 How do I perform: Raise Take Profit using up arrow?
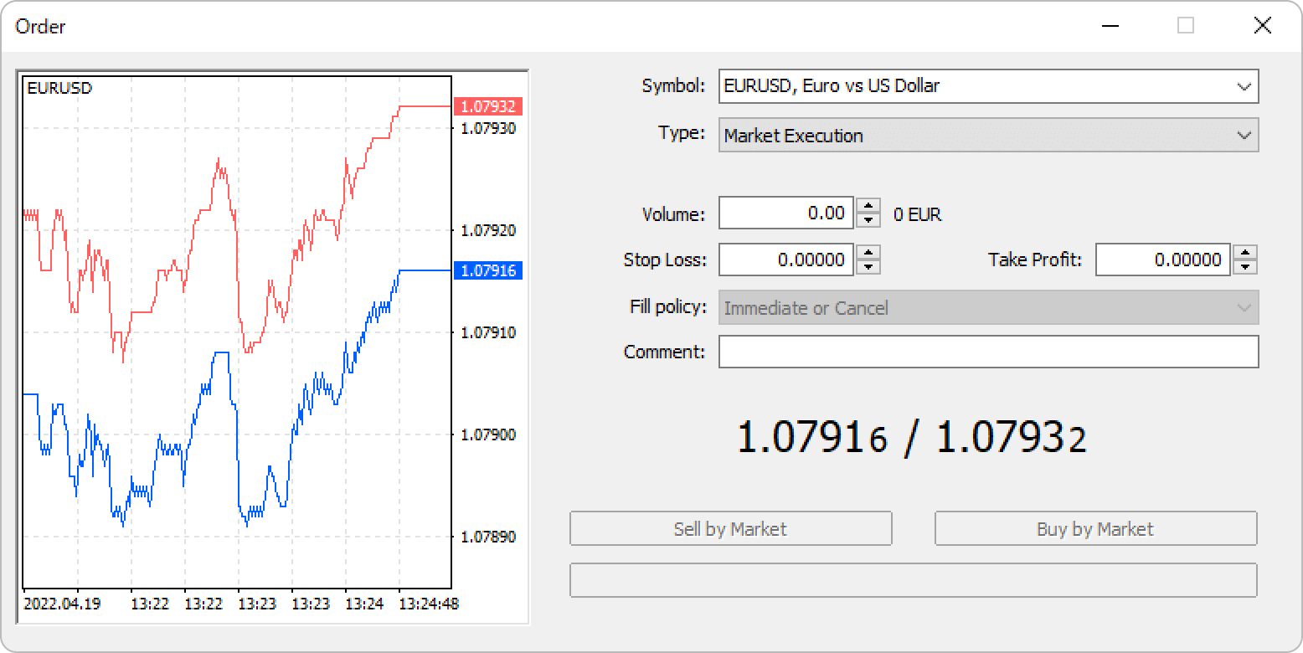click(1245, 253)
